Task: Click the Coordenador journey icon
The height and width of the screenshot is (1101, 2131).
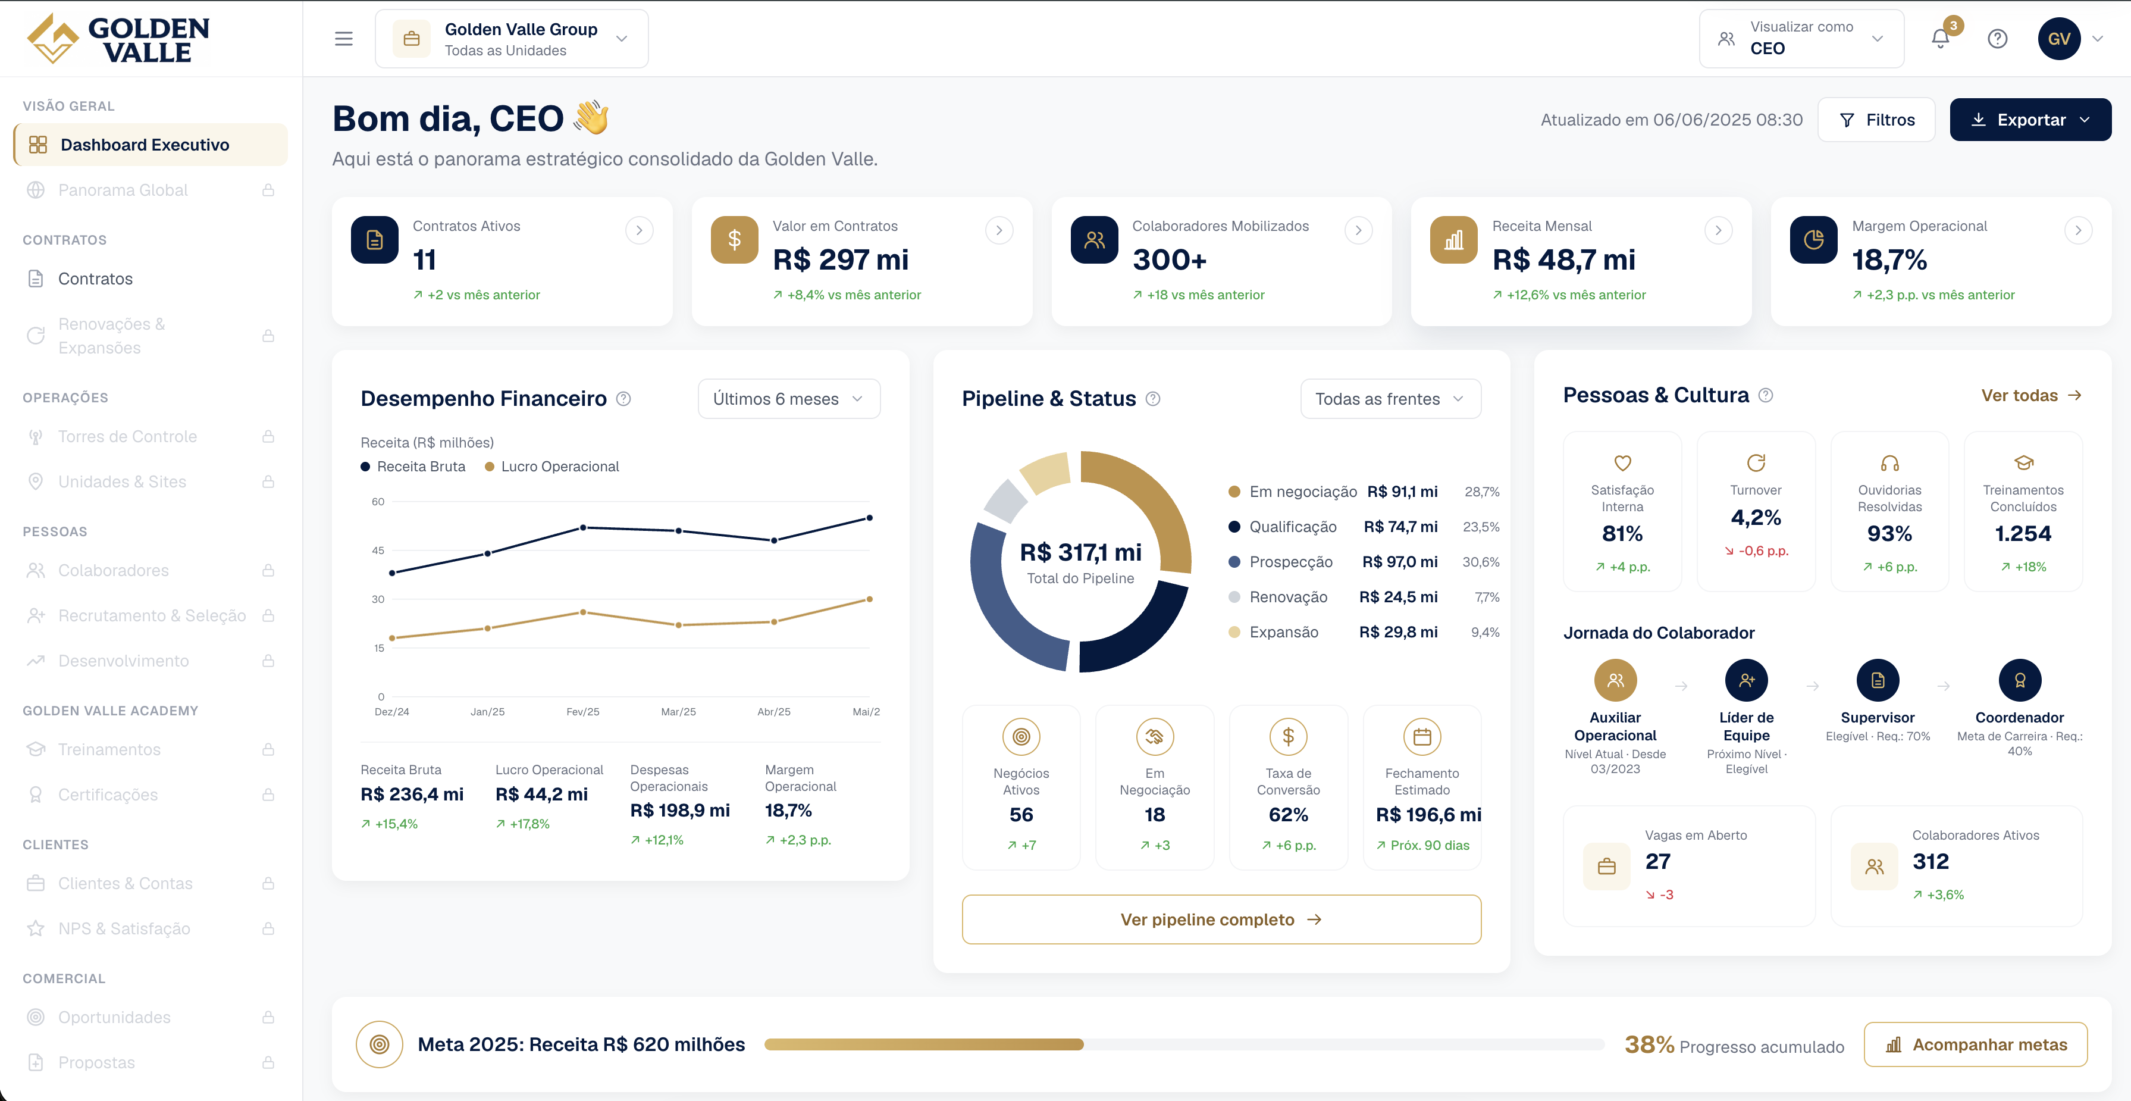Action: point(2019,680)
